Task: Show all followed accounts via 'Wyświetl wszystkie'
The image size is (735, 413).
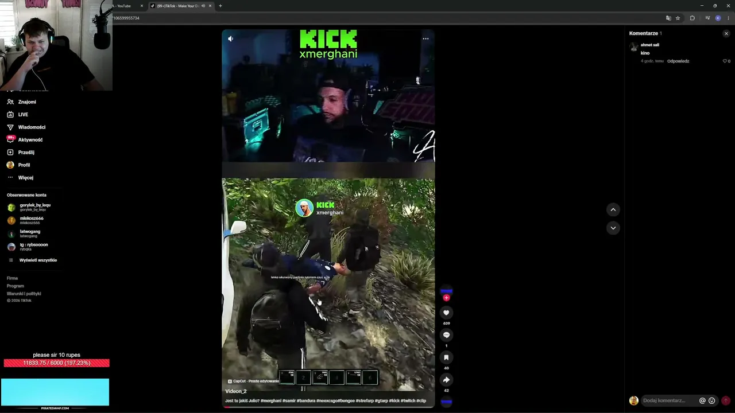Action: pos(38,260)
